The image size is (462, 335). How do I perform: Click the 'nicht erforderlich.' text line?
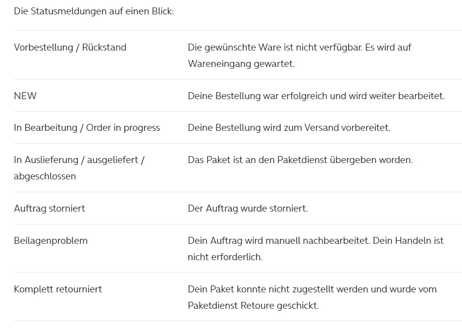[x=225, y=257]
